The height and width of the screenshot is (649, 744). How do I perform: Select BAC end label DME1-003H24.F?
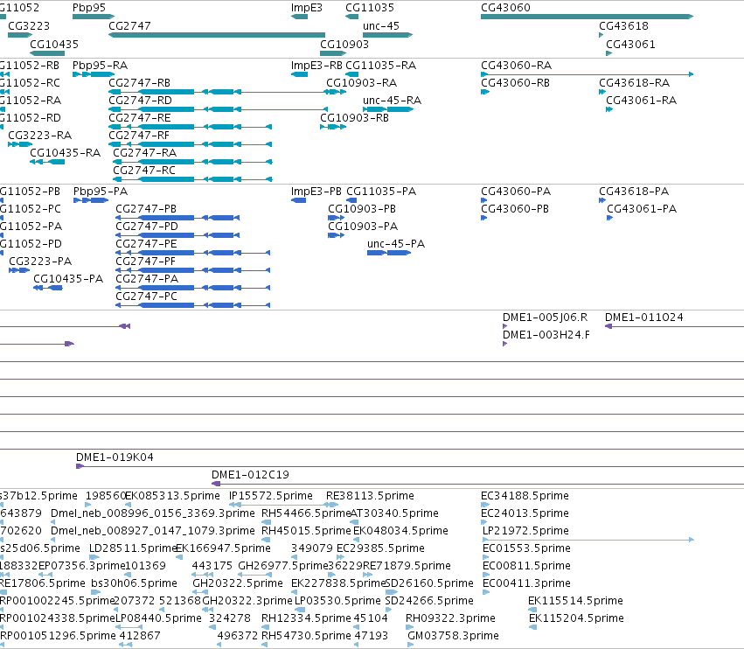pos(546,335)
